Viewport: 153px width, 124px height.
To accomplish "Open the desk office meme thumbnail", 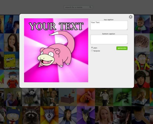I will point(68,97).
